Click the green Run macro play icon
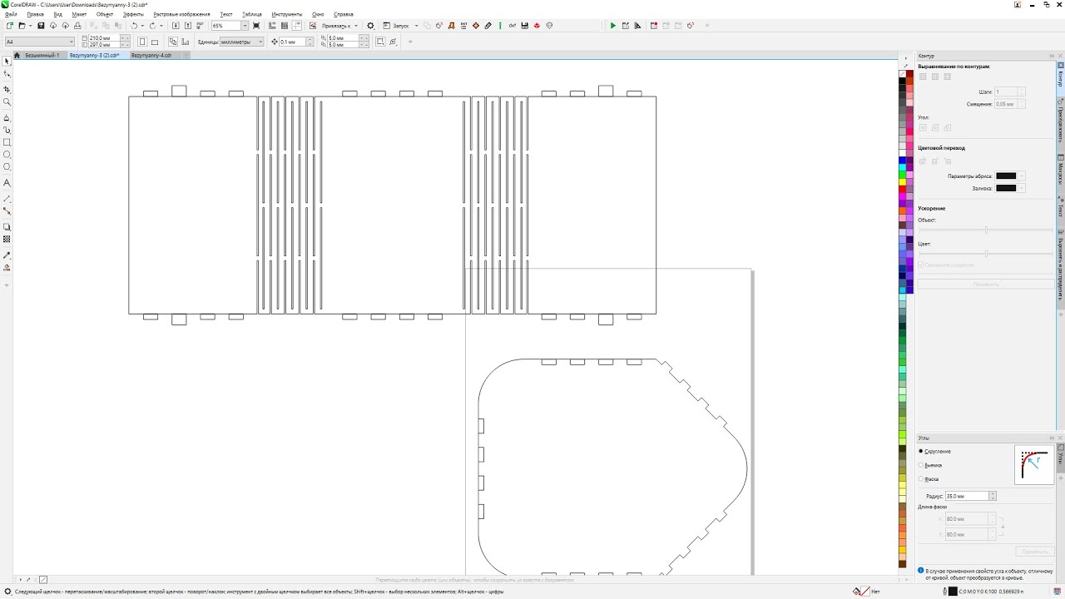 pos(613,26)
